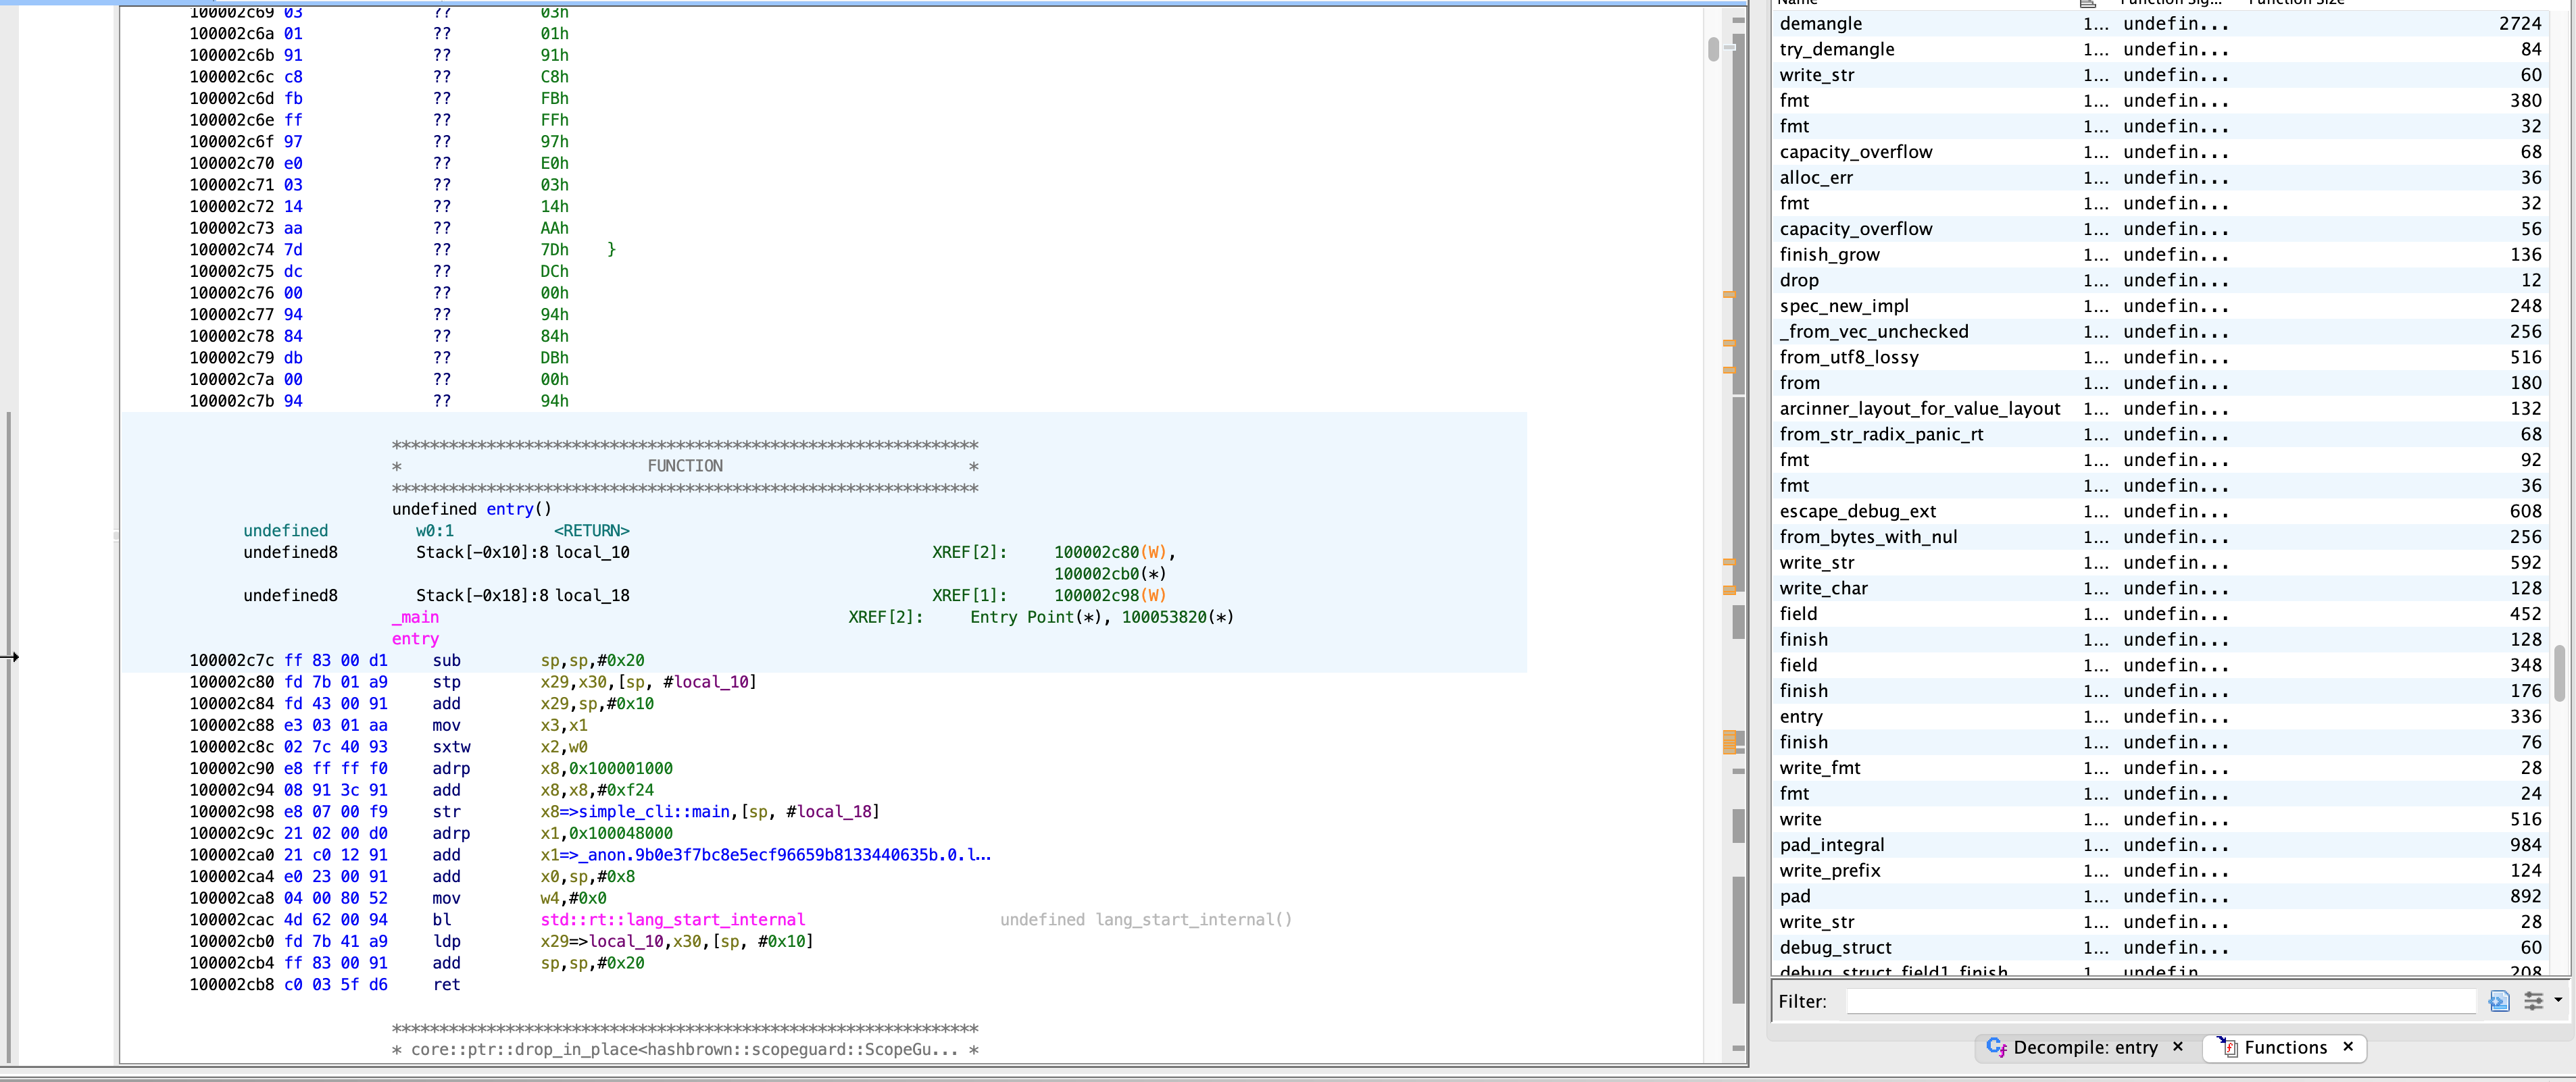Image resolution: width=2576 pixels, height=1082 pixels.
Task: Click the location column header icon
Action: click(2088, 3)
